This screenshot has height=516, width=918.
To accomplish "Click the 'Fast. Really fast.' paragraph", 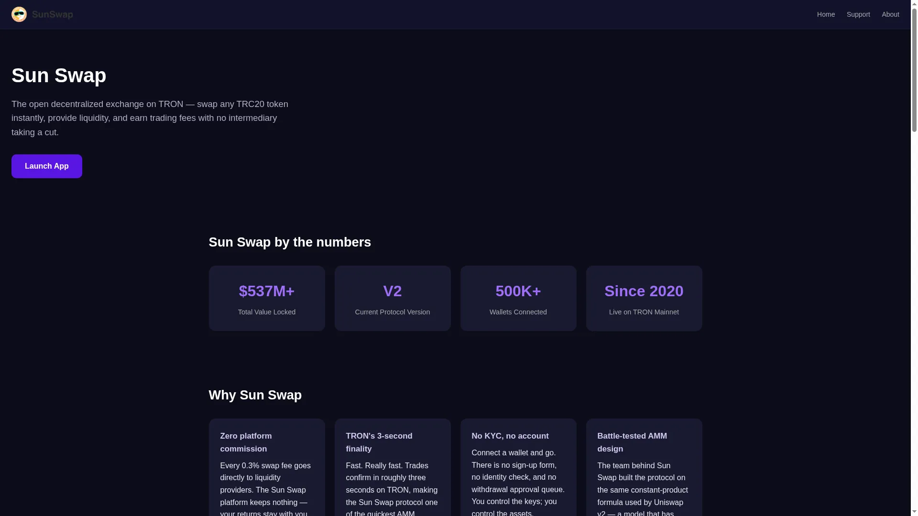I will (x=392, y=490).
